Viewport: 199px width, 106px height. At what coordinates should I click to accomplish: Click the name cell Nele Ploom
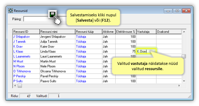(57, 66)
